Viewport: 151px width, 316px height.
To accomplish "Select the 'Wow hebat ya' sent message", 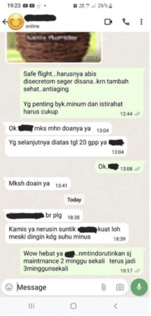I will coord(82,261).
